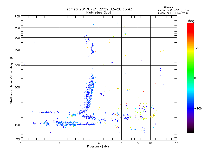This screenshot has width=208, height=156.
Task: Click y-axis tick label '600'
Action: point(17,28)
